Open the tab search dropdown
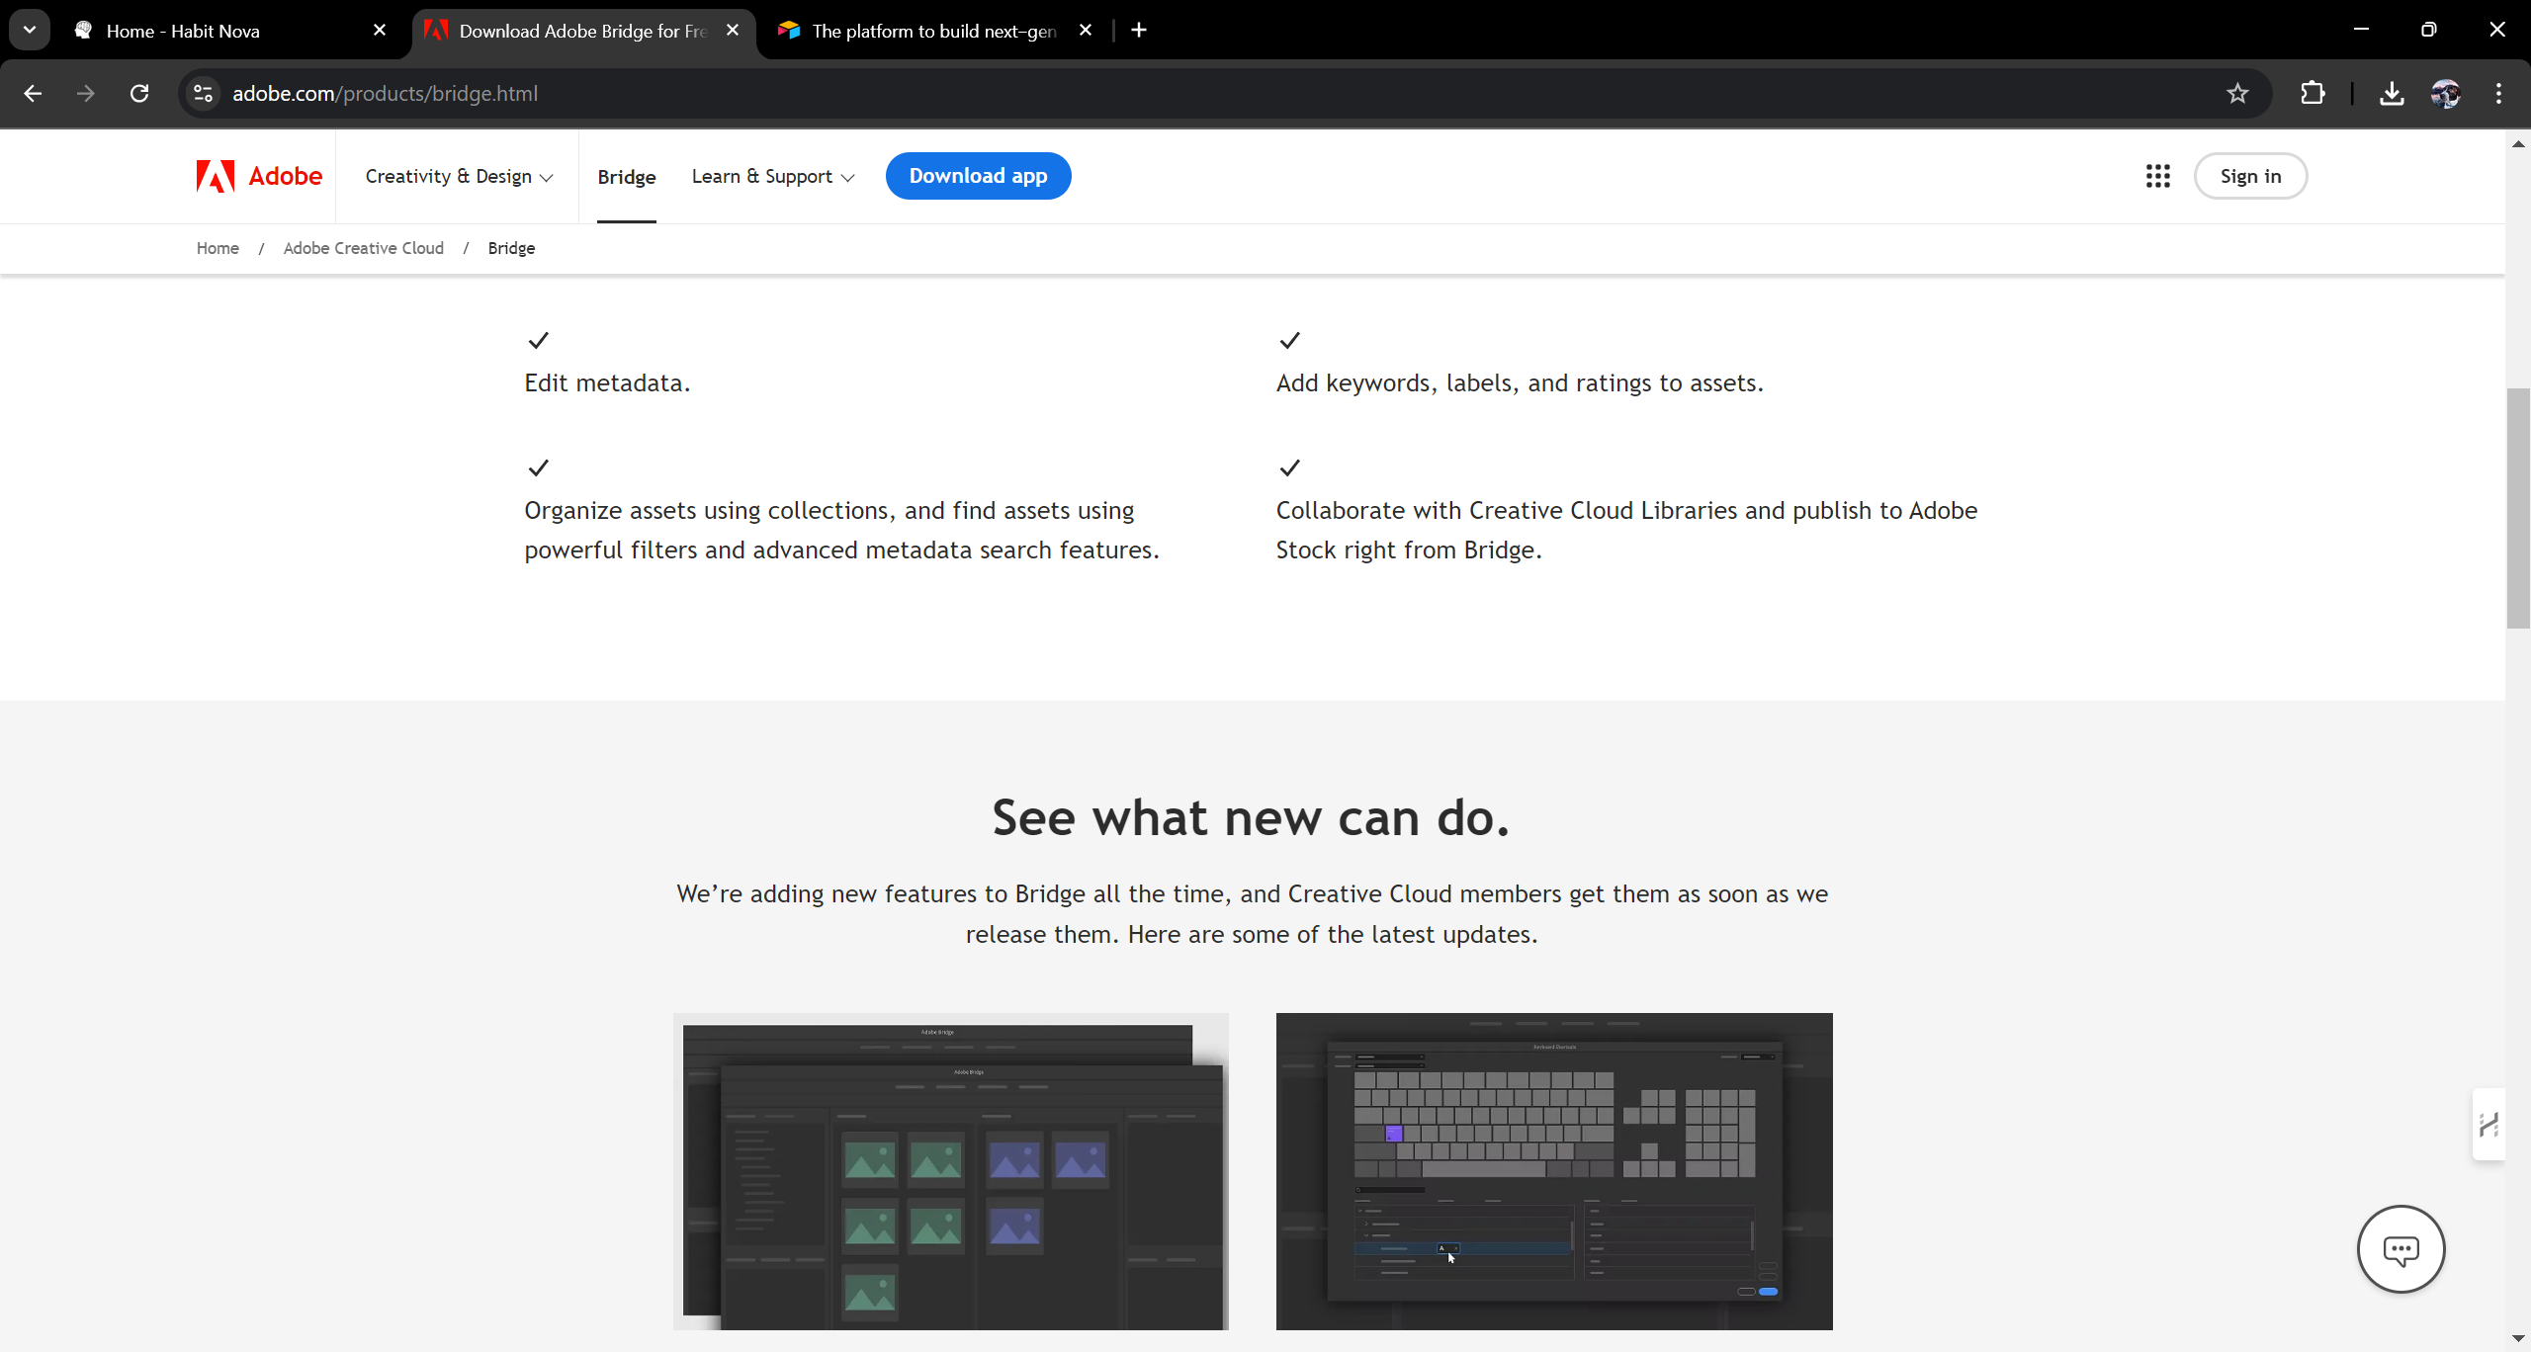The width and height of the screenshot is (2531, 1352). tap(30, 30)
